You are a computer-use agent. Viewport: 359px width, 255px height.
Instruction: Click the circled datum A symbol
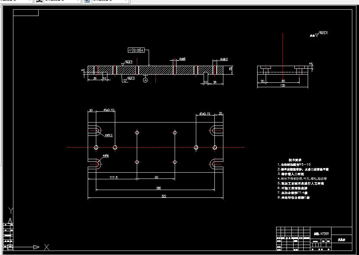click(x=145, y=80)
